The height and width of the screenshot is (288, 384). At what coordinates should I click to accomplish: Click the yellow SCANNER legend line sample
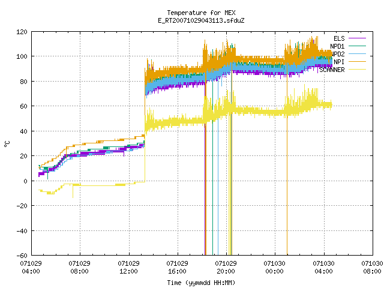(x=357, y=70)
